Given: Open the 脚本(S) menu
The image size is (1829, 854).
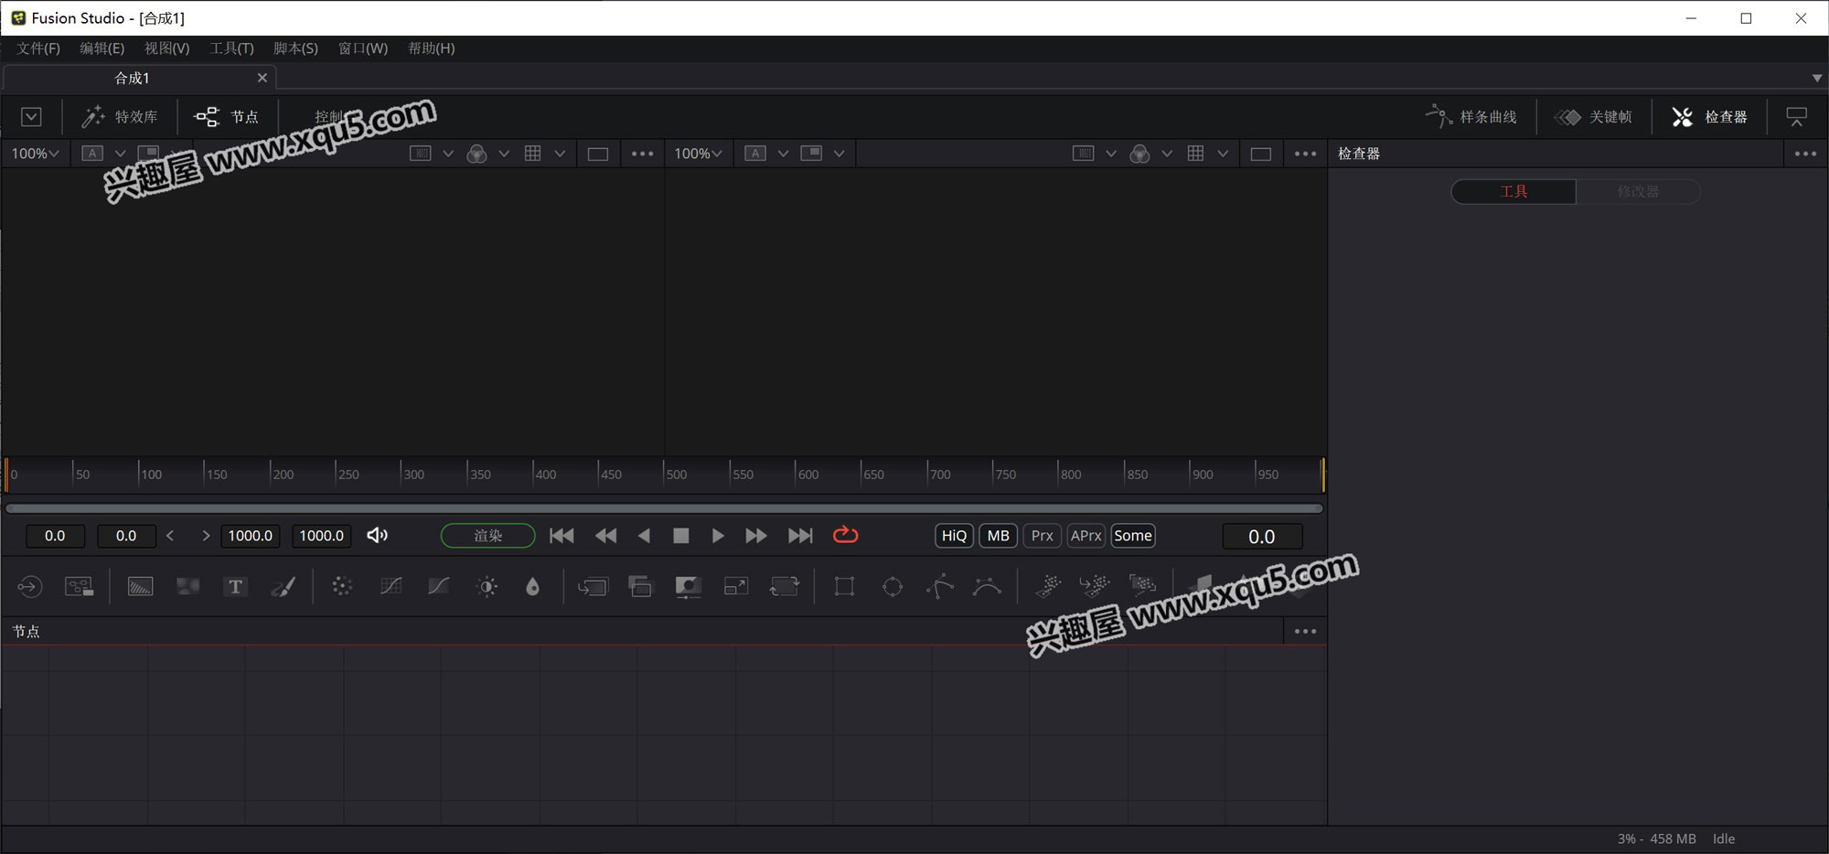Looking at the screenshot, I should click(x=295, y=48).
